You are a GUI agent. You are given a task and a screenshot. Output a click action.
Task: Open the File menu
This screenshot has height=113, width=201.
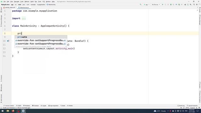[4, 2]
